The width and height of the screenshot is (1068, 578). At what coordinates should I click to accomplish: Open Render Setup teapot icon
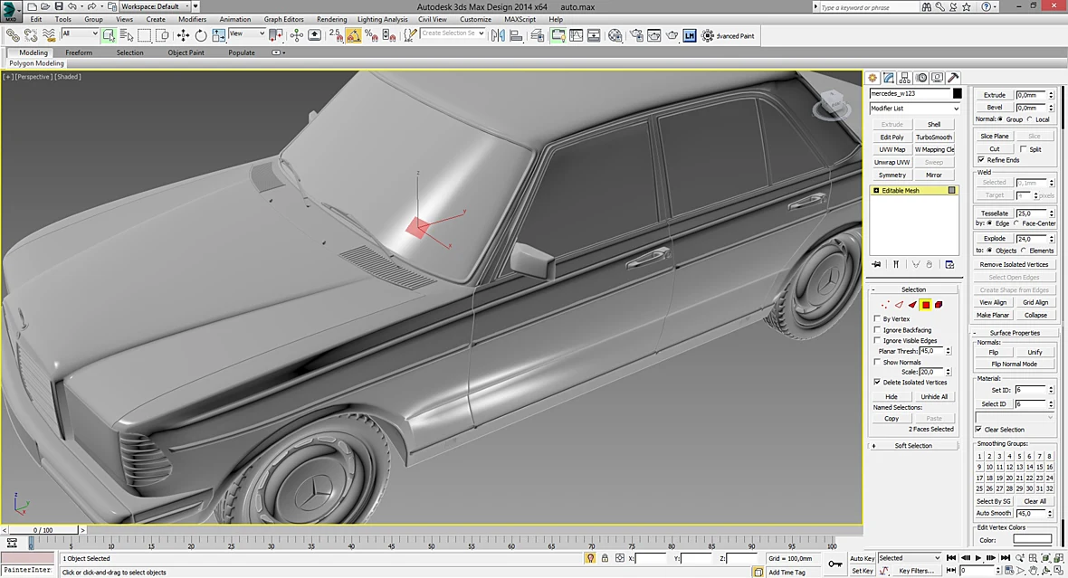[636, 35]
